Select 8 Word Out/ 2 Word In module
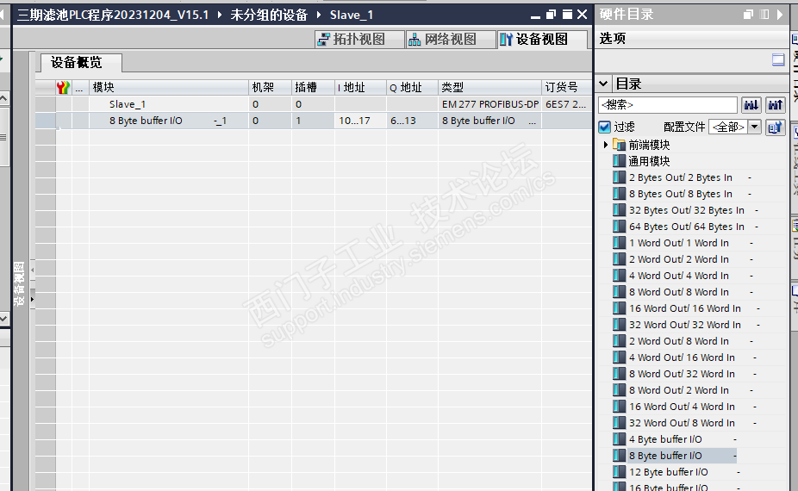The image size is (798, 491). click(x=679, y=390)
